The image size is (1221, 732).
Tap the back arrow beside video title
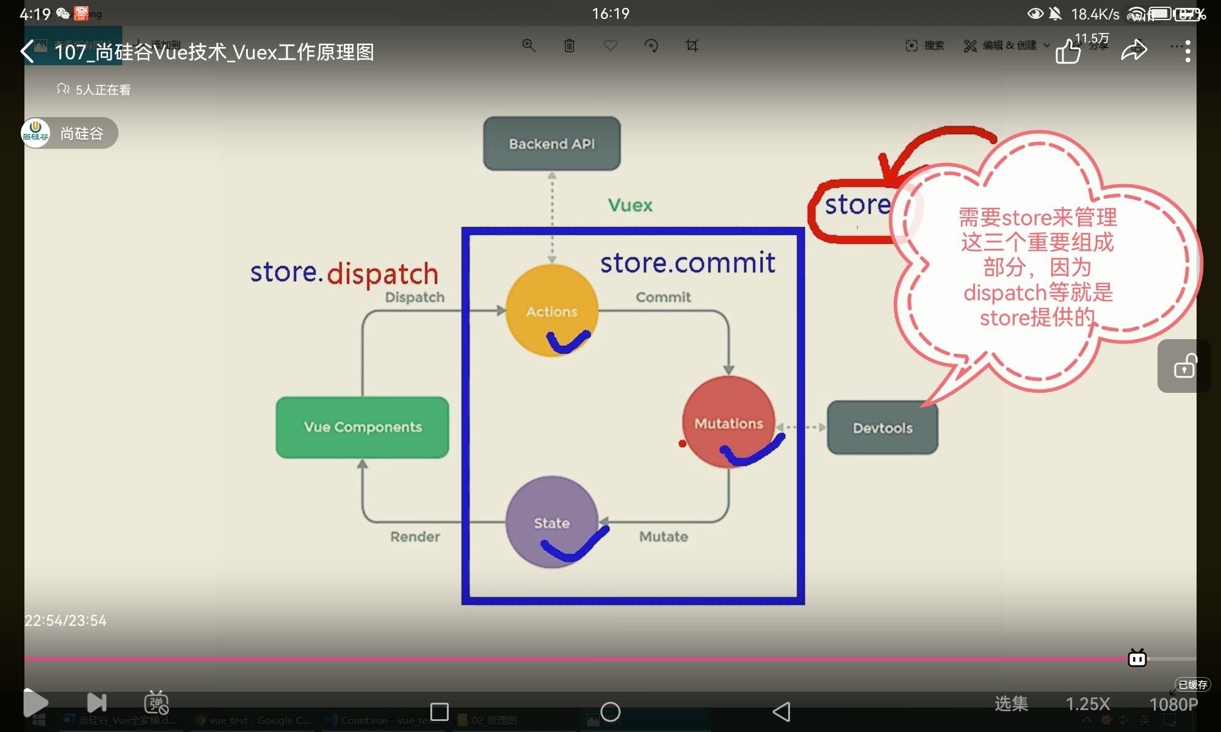(27, 52)
